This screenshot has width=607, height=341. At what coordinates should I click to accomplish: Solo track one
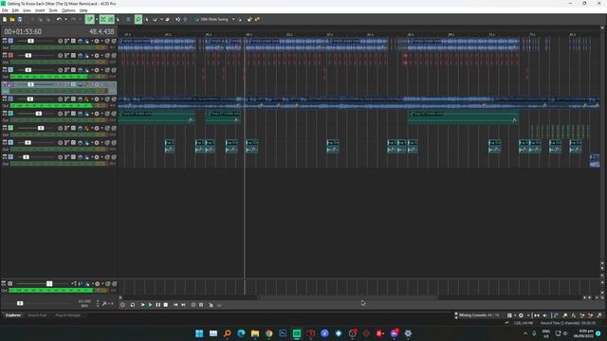pos(114,41)
